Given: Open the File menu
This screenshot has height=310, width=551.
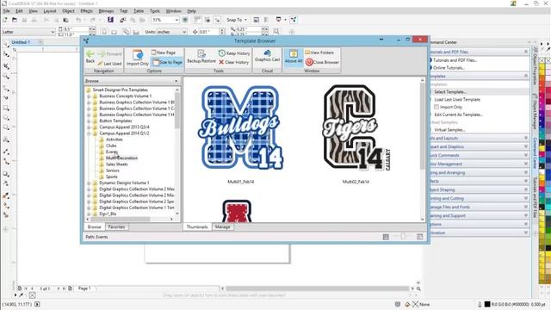Looking at the screenshot, I should 7,11.
